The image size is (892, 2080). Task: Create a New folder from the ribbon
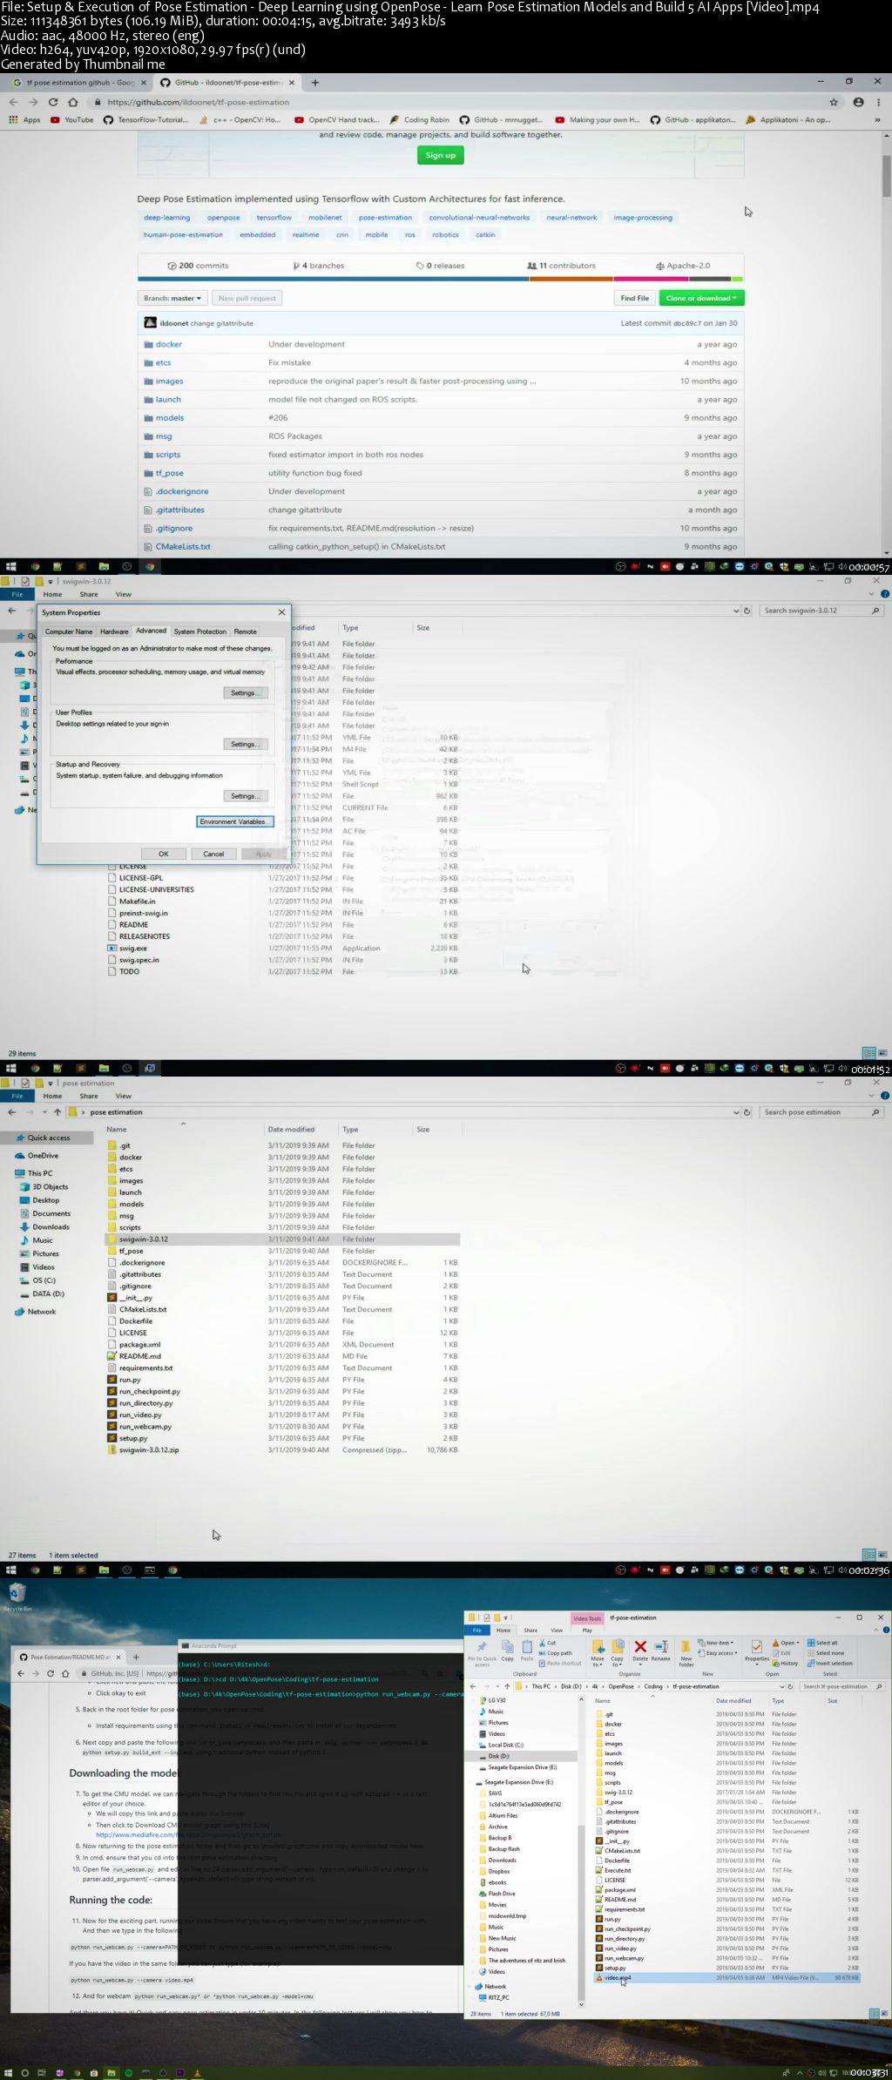point(686,1653)
